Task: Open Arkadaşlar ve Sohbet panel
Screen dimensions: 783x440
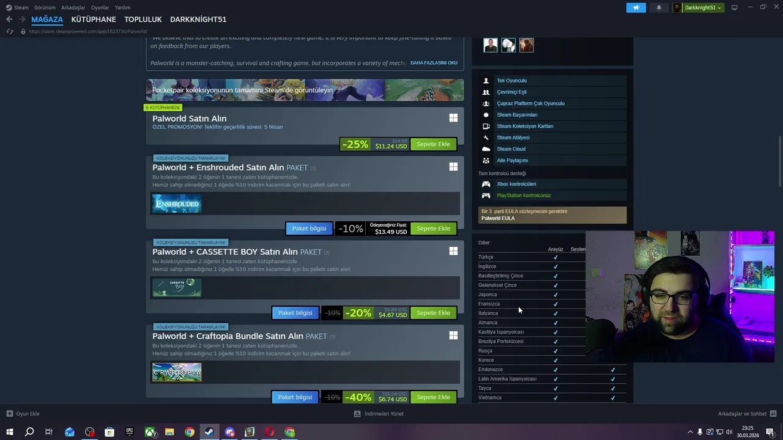Action: pyautogui.click(x=747, y=414)
